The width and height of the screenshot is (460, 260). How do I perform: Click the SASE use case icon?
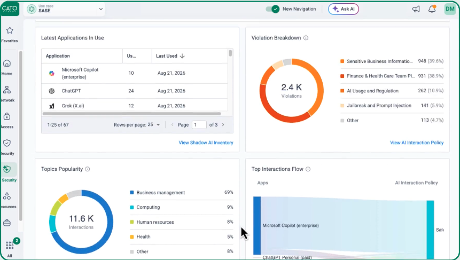pos(32,9)
